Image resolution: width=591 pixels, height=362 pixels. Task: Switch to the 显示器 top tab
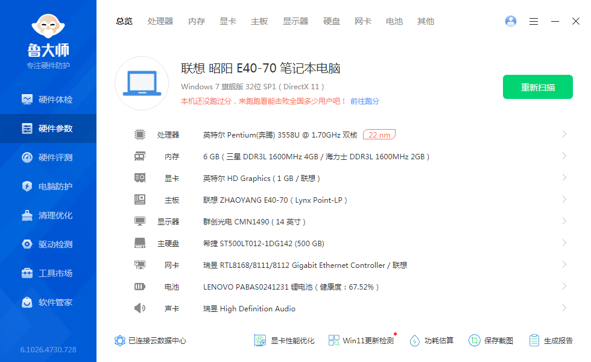coord(295,22)
